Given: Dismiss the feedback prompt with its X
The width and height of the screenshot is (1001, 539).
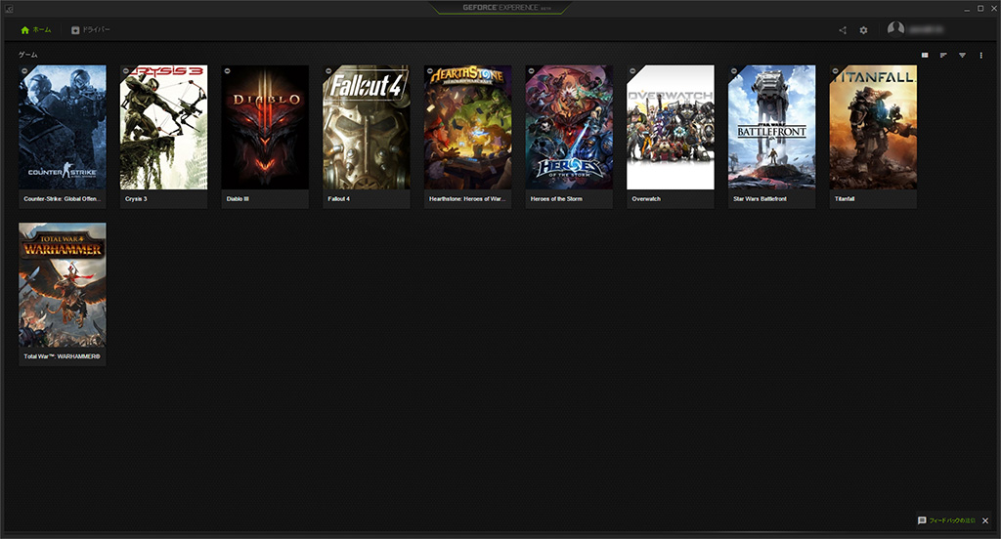Looking at the screenshot, I should coord(985,521).
